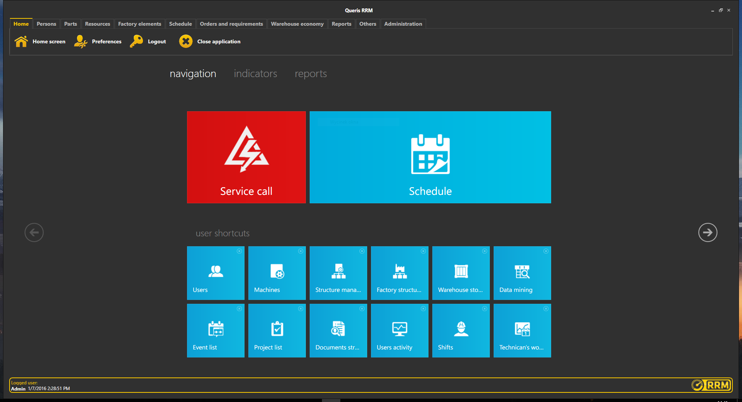Open the Warehouse stock shortcut
Screen dimensions: 742x402
tap(461, 273)
